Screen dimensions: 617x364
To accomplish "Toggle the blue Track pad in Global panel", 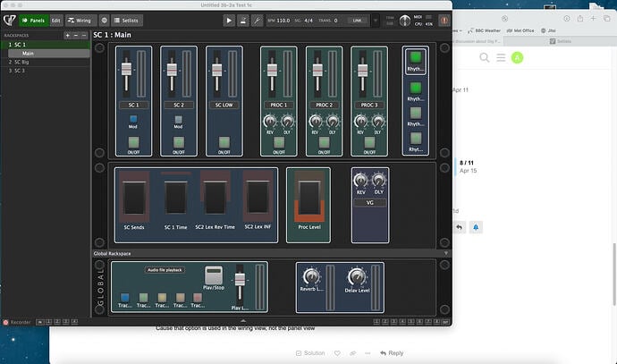I will point(124,297).
